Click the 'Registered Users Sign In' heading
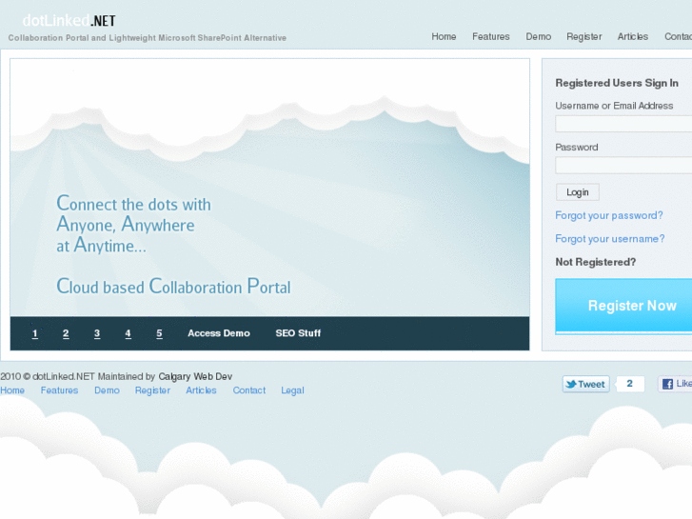The height and width of the screenshot is (519, 692). (x=617, y=83)
